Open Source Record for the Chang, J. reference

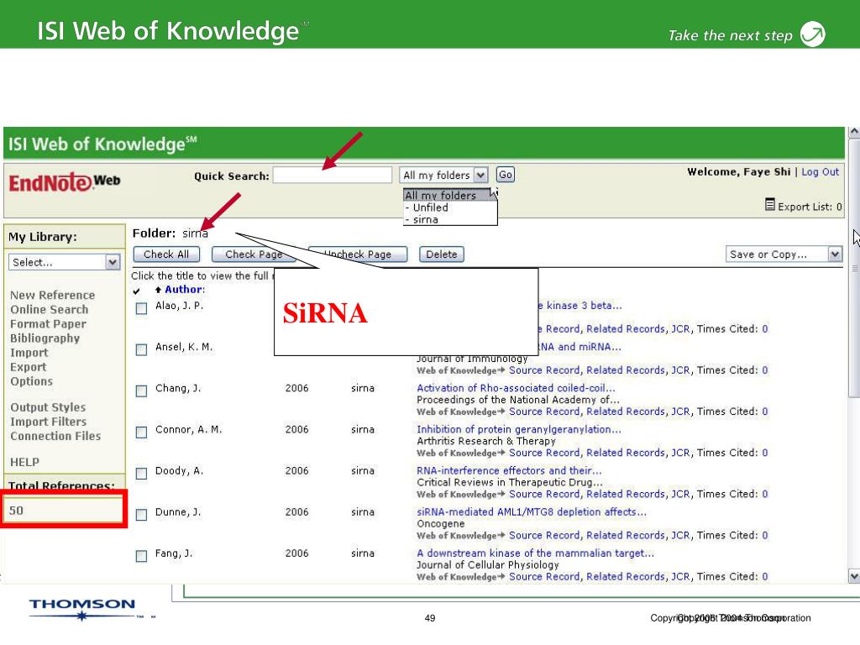coord(544,412)
